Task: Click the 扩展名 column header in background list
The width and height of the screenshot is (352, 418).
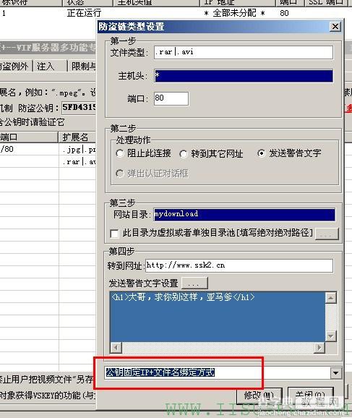Action: 77,137
